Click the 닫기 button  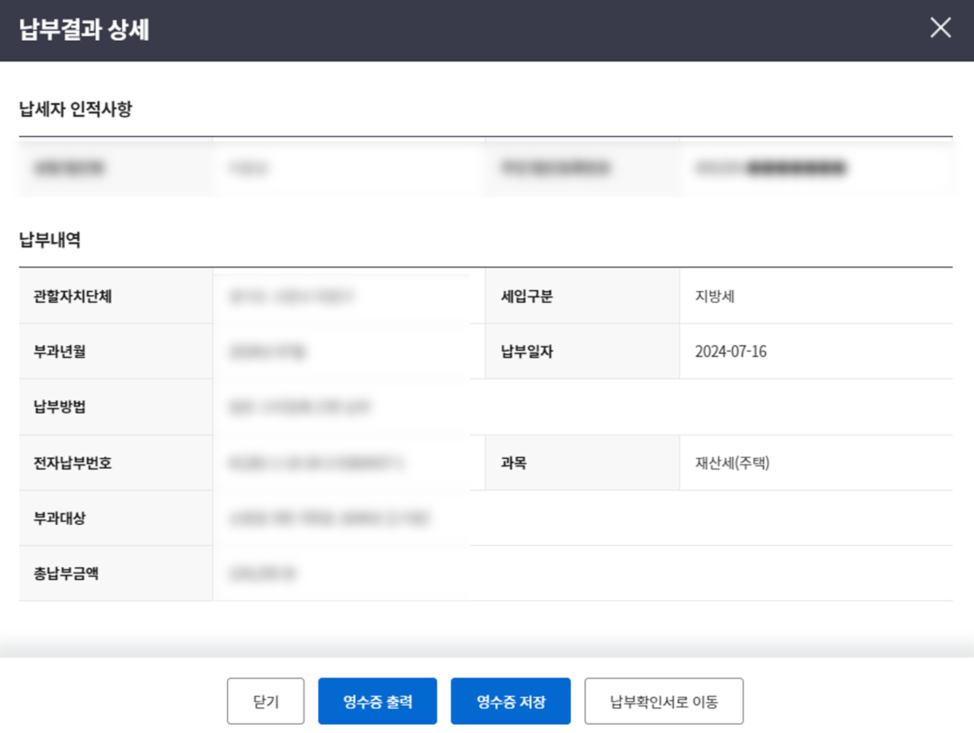(266, 700)
